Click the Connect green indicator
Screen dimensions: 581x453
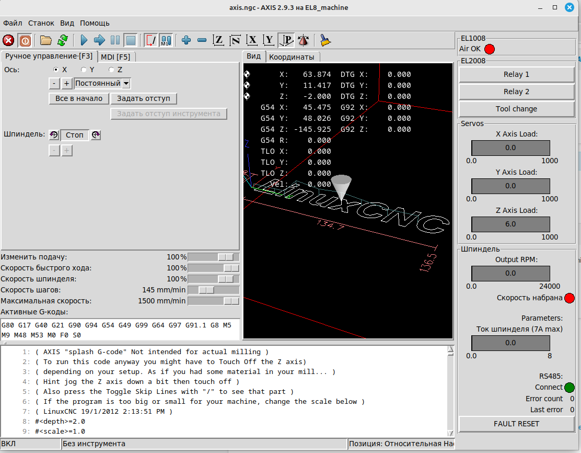570,387
